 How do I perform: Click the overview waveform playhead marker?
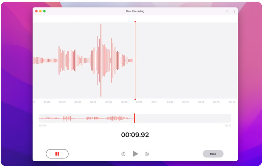coord(134,118)
